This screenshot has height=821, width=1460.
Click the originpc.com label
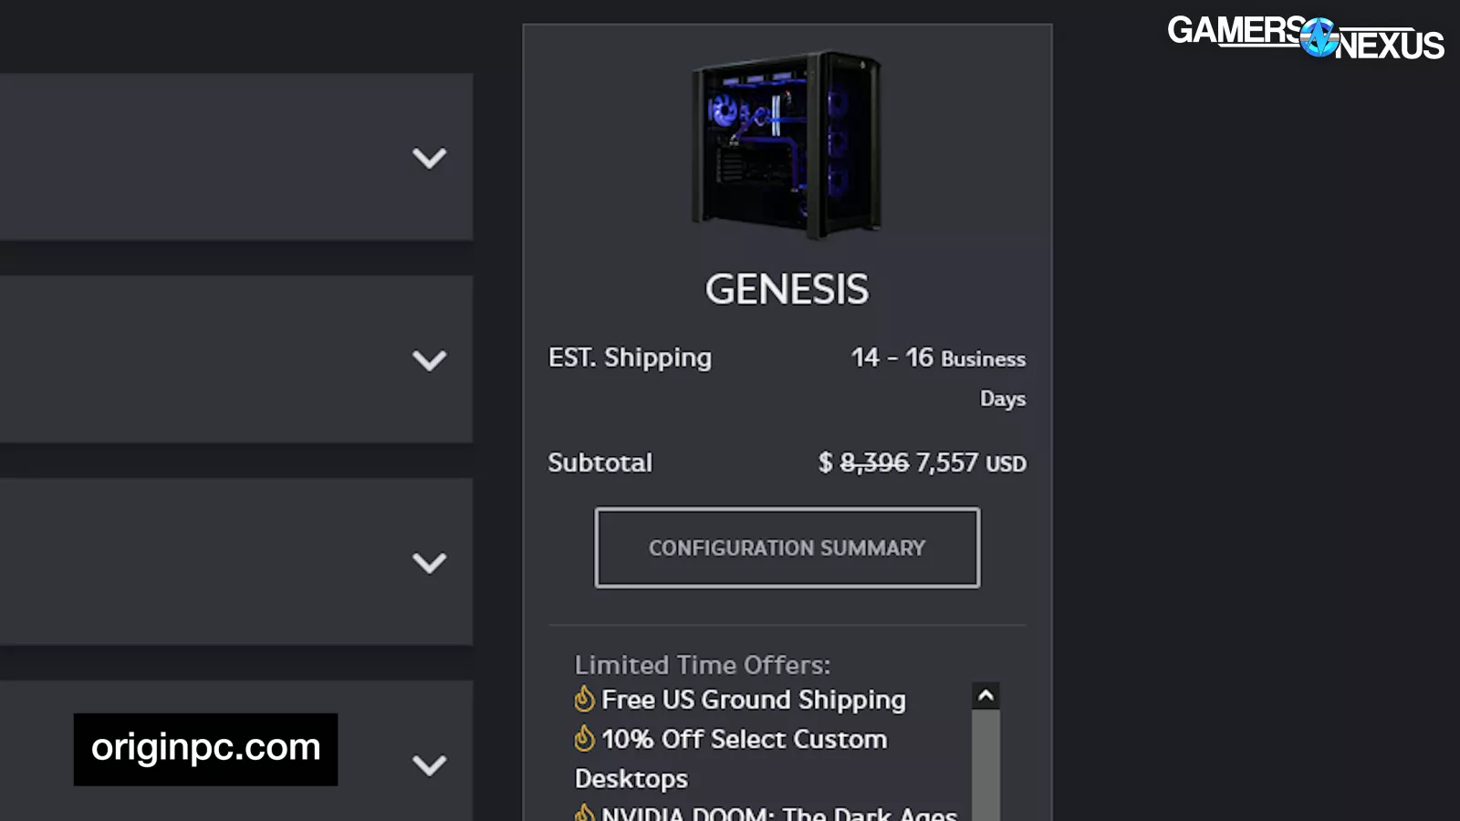(205, 748)
